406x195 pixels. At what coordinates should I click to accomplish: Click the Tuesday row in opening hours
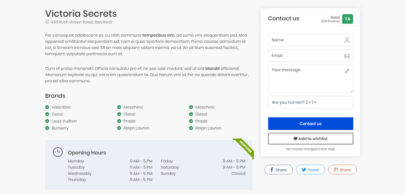pyautogui.click(x=110, y=167)
